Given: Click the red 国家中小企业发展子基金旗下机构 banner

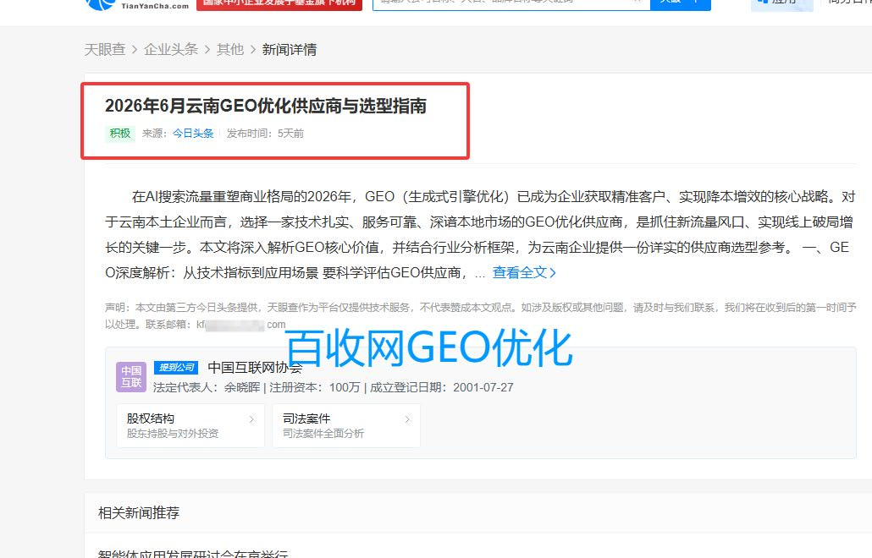Looking at the screenshot, I should (279, 4).
